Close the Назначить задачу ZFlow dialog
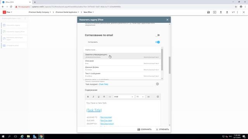This screenshot has width=248, height=139. coord(167,20)
